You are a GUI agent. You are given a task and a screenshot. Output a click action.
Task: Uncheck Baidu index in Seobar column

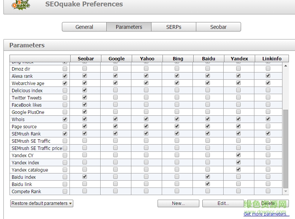point(85,177)
